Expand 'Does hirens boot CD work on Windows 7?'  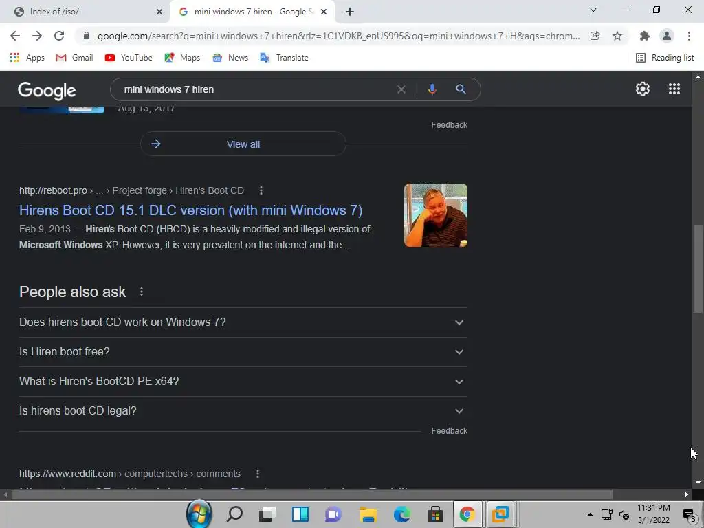[243, 322]
